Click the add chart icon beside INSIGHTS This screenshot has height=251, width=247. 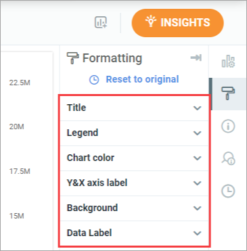101,22
